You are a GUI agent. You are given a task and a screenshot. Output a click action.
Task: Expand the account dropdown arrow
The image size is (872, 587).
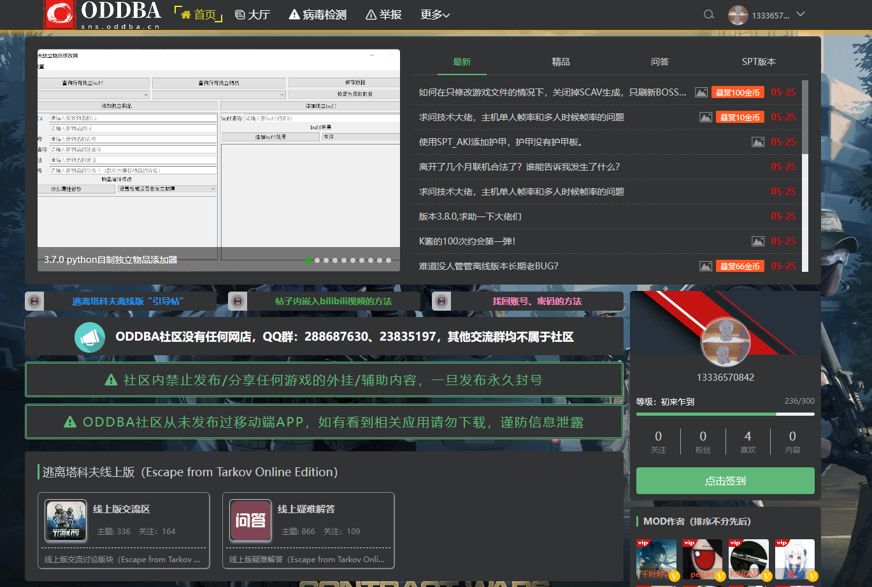[801, 14]
